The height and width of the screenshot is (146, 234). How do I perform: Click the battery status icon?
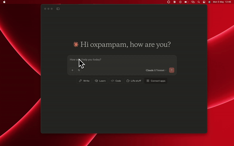point(186,2)
